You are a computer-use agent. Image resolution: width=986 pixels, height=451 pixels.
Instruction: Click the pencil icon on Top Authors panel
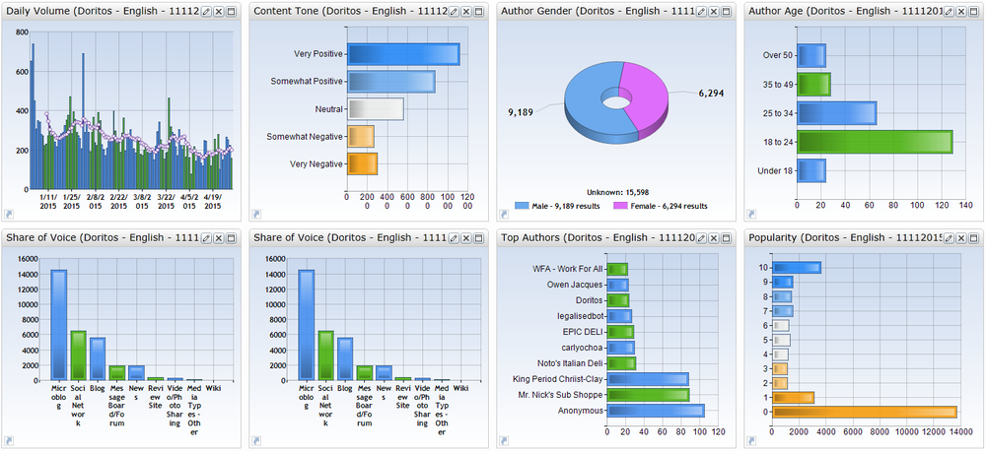(x=701, y=238)
